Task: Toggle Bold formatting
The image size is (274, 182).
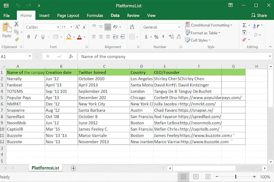Action: (x=29, y=37)
